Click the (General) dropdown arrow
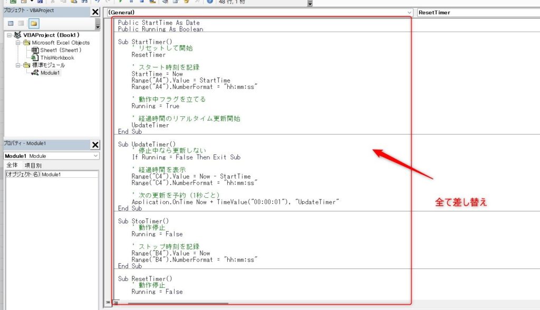540x310 pixels. pos(409,13)
